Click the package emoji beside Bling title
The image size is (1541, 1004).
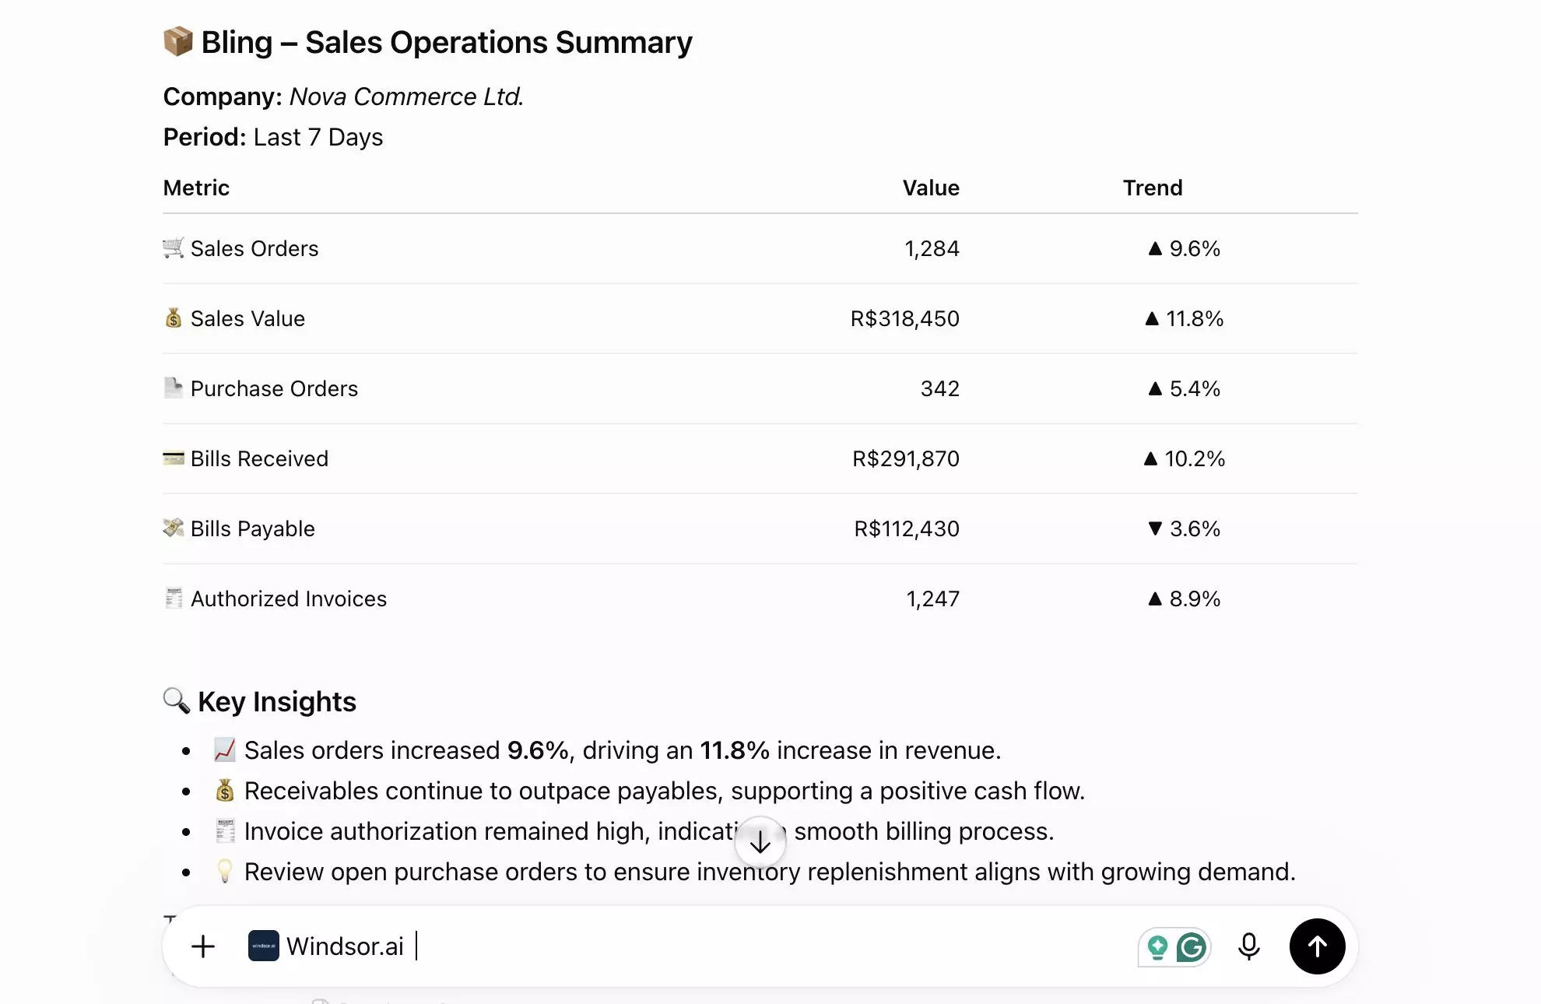177,41
